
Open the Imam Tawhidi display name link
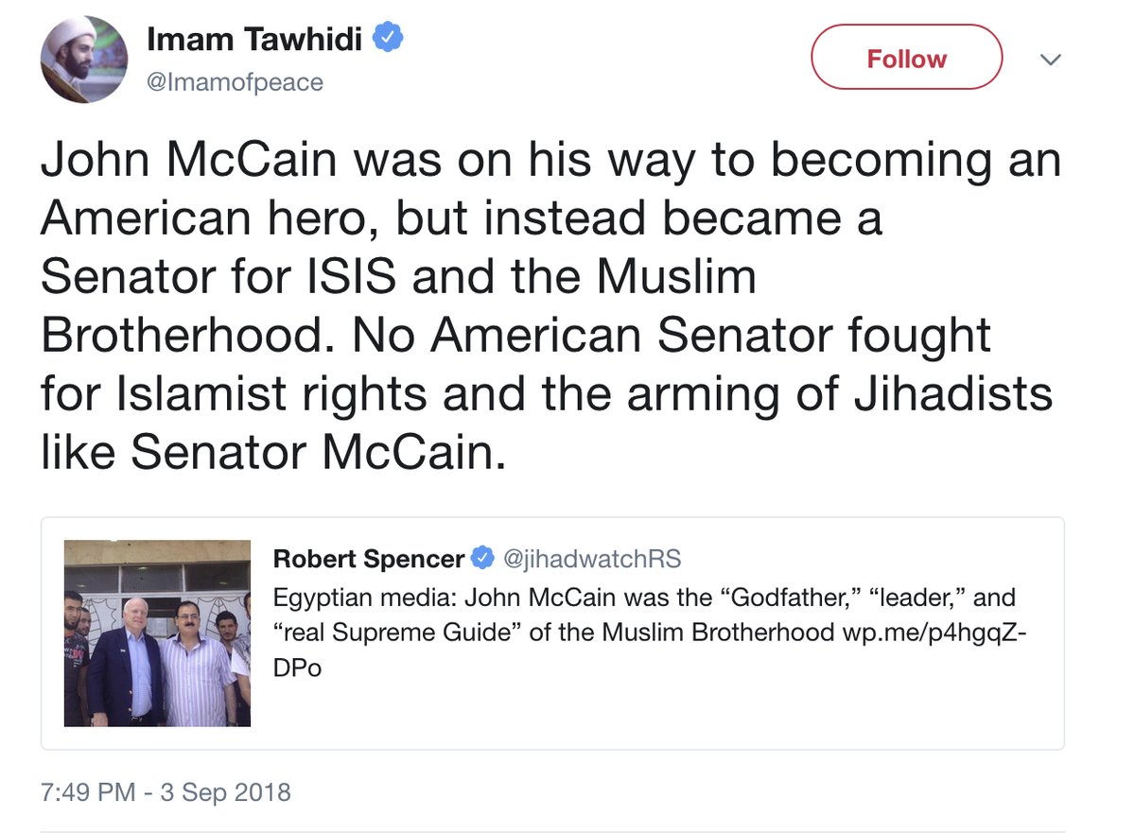[x=255, y=40]
